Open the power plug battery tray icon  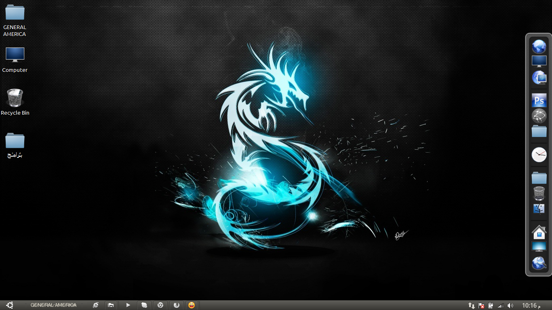491,306
